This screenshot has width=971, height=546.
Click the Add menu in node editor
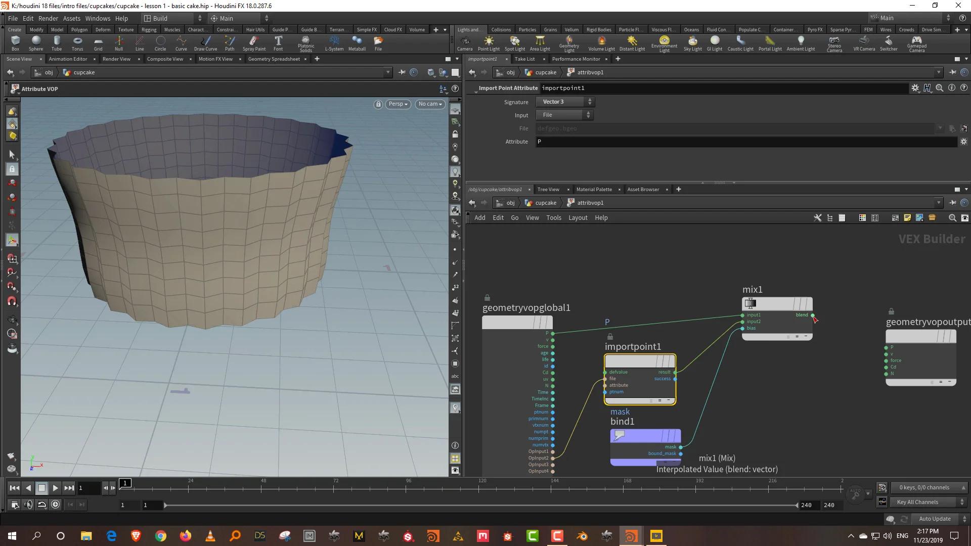pyautogui.click(x=479, y=217)
